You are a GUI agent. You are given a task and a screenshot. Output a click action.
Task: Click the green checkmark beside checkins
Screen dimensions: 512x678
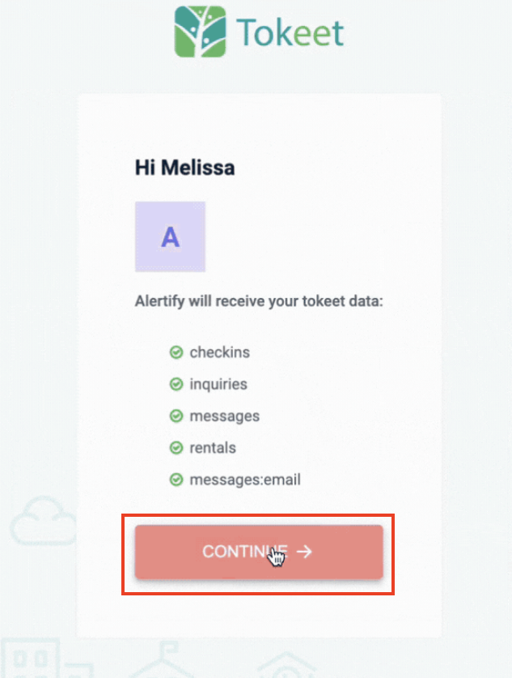click(176, 352)
